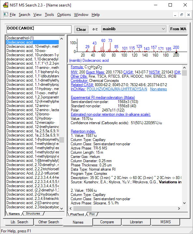Open the MDI document icon beside File menu
This screenshot has width=193, height=234.
pos(6,15)
